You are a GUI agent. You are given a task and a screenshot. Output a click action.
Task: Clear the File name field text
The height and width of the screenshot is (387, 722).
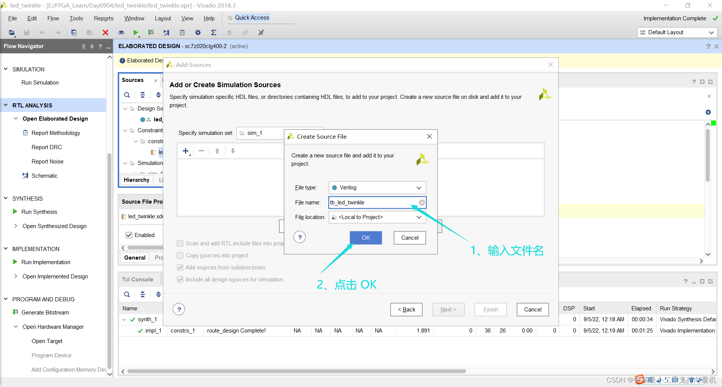tap(422, 203)
